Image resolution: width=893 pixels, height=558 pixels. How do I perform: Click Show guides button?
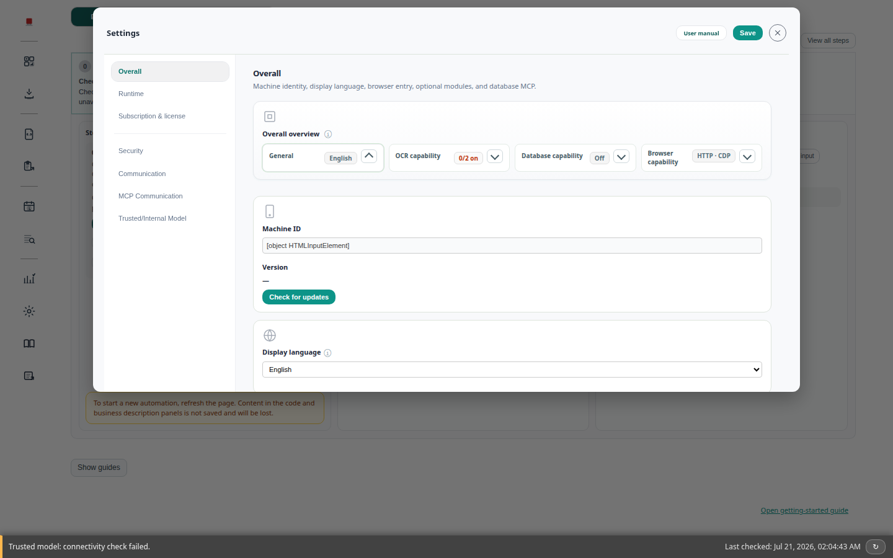coord(99,467)
